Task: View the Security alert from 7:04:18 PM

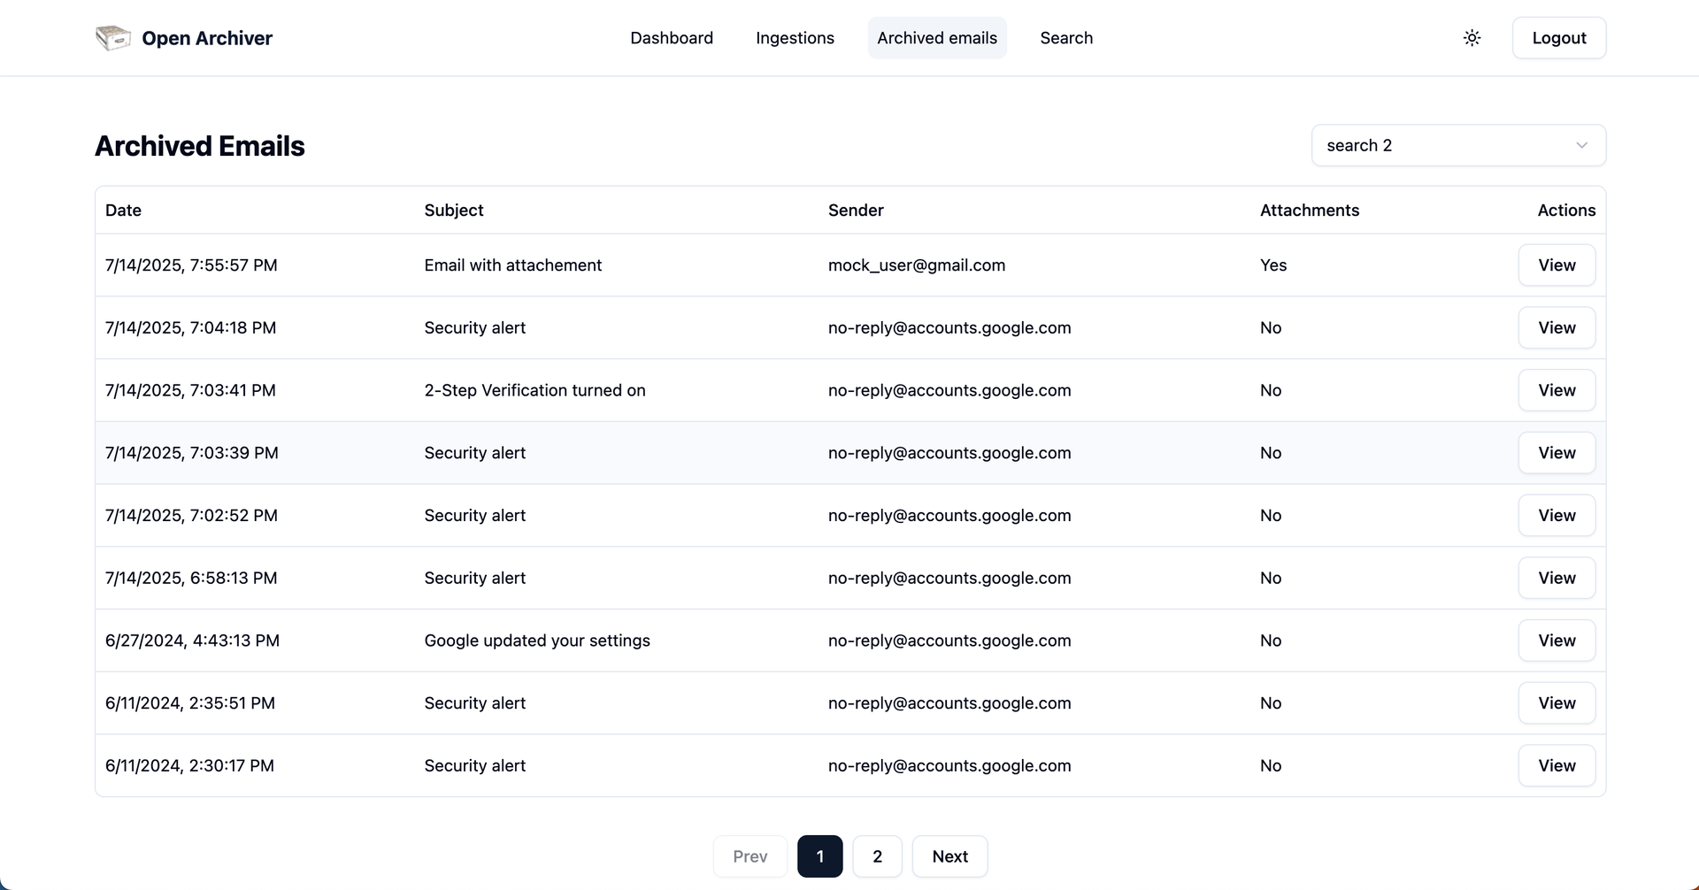Action: (x=1557, y=327)
